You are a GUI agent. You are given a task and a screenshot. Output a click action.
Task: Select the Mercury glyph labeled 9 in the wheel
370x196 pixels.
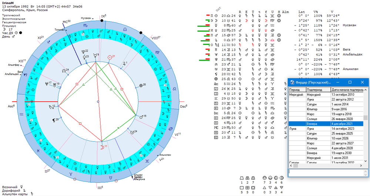(95, 56)
